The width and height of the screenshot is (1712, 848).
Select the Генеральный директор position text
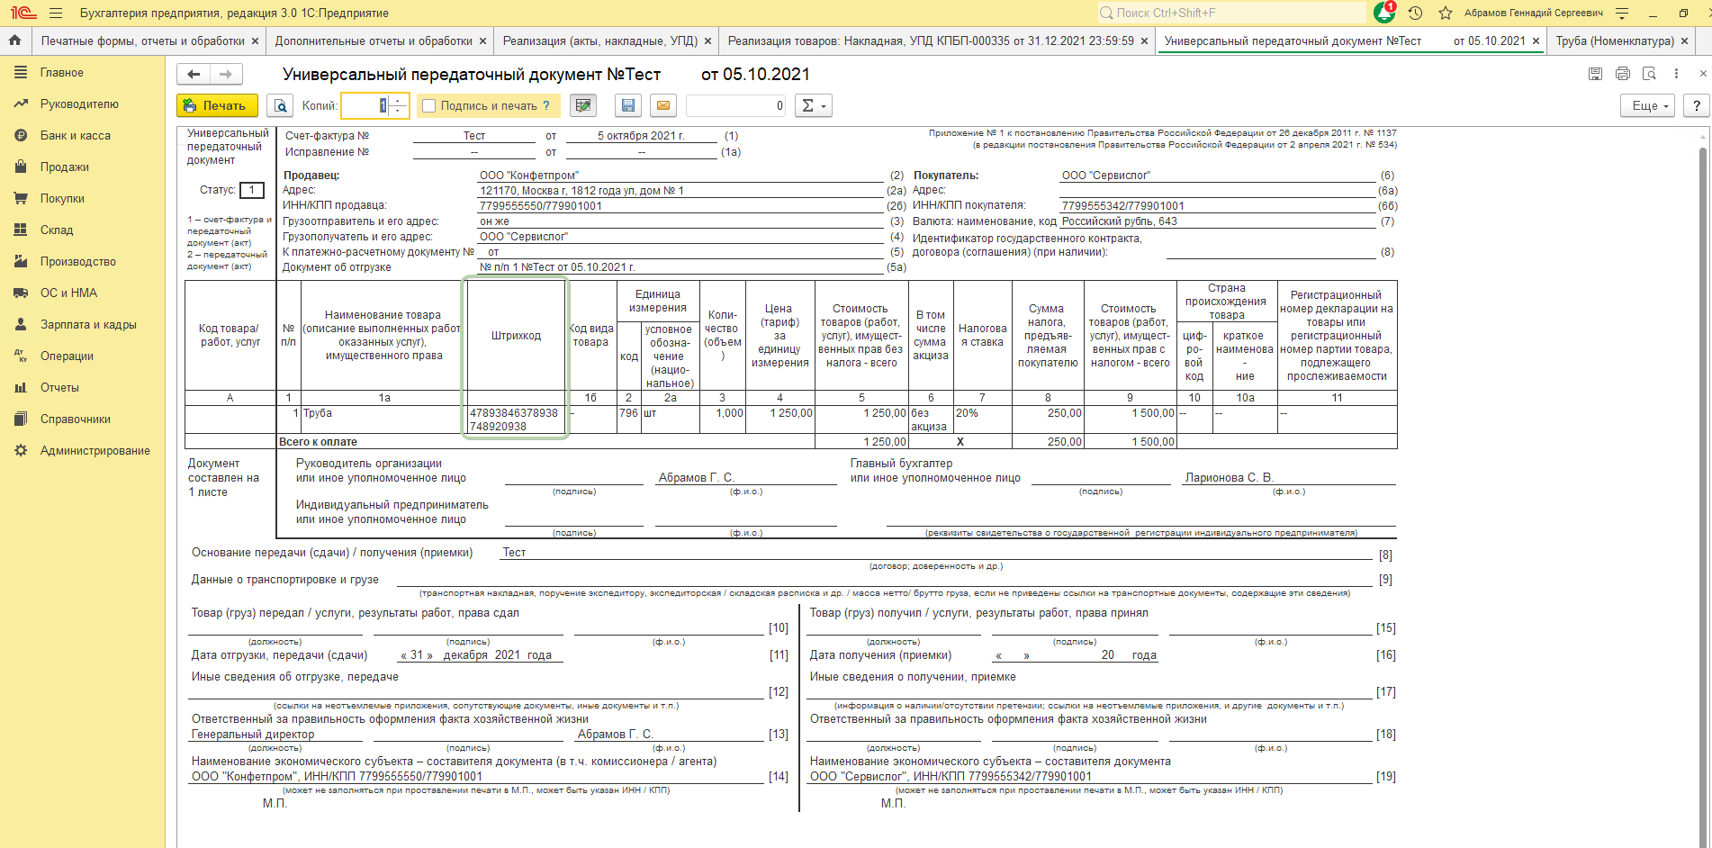coord(253,735)
